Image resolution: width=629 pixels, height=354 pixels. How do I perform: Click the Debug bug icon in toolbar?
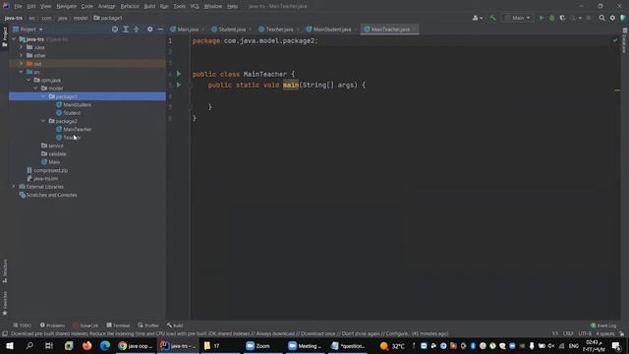[552, 18]
